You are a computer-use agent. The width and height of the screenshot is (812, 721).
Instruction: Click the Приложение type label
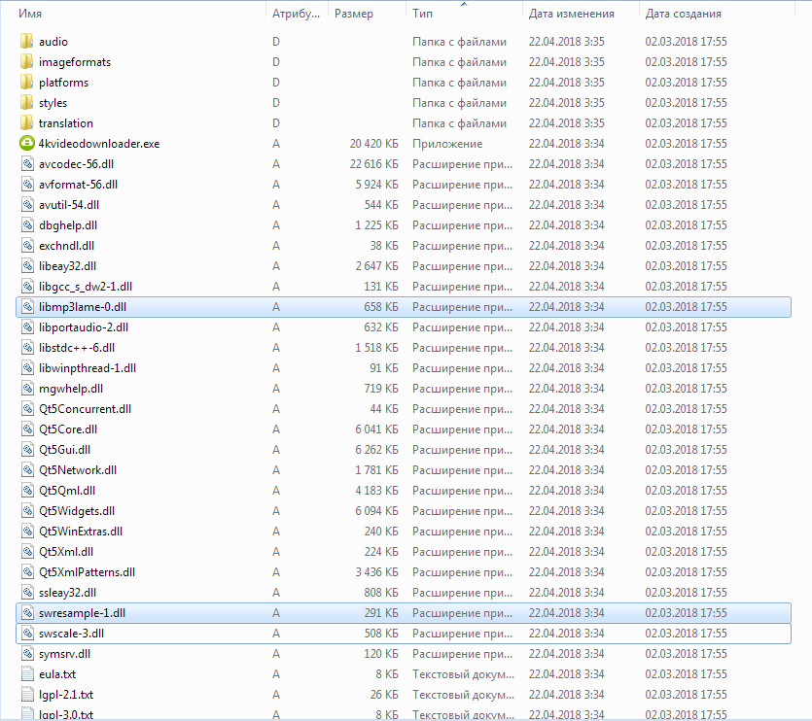tap(447, 144)
